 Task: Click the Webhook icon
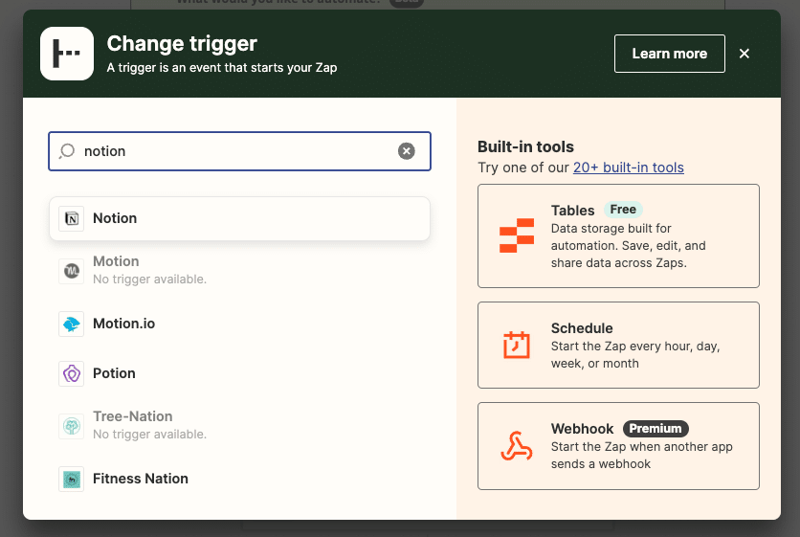pyautogui.click(x=517, y=446)
